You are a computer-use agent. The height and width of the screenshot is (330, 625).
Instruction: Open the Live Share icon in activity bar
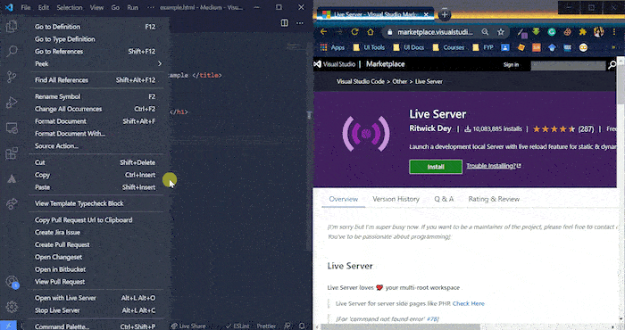(12, 203)
